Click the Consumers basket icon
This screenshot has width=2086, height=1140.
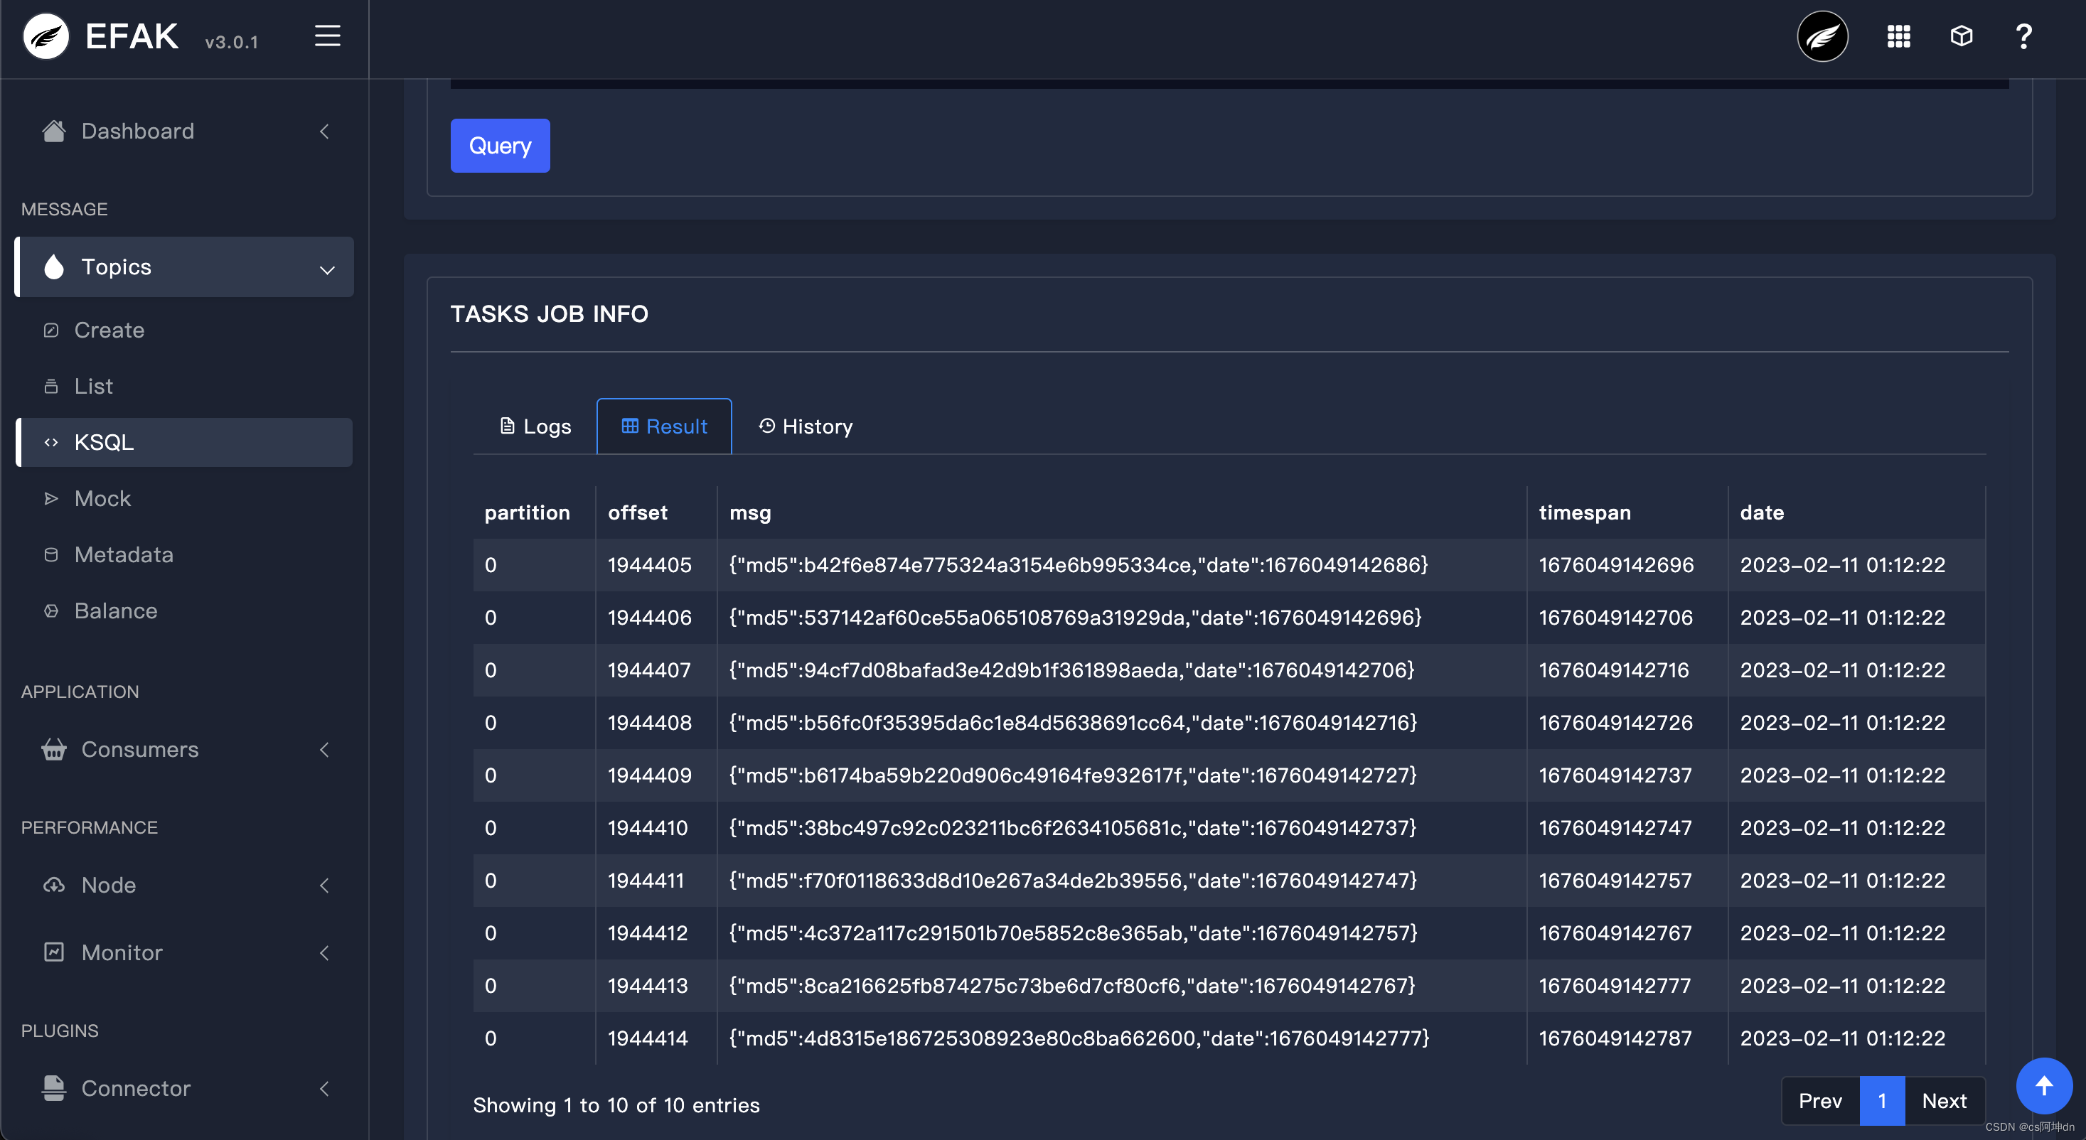click(53, 750)
